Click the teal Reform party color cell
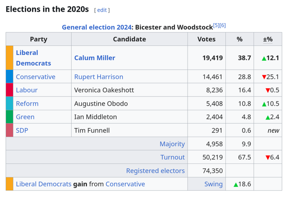Image resolution: width=288 pixels, height=198 pixels. point(9,103)
